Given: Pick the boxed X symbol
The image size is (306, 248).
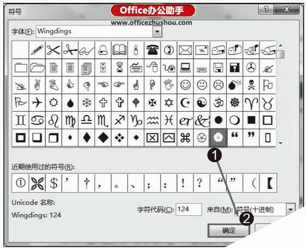Looking at the screenshot, I should coord(152,137).
